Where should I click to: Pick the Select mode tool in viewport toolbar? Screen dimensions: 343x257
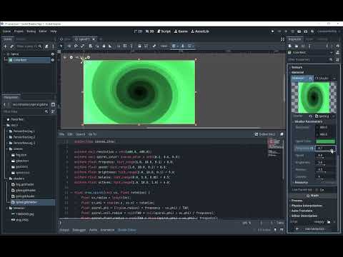point(61,46)
